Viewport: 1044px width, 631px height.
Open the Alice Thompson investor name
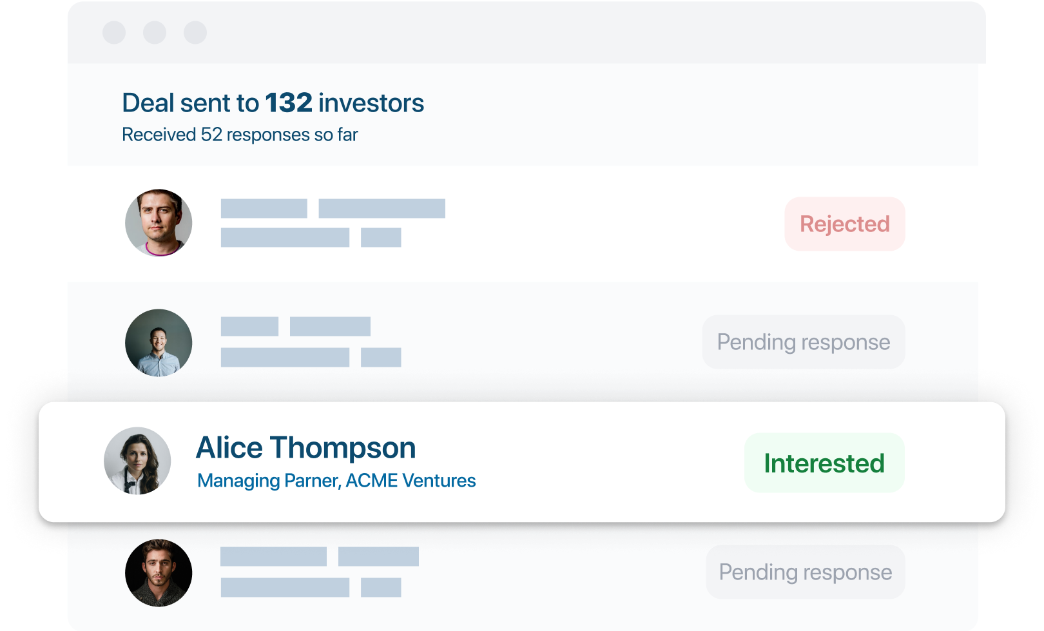click(x=305, y=447)
